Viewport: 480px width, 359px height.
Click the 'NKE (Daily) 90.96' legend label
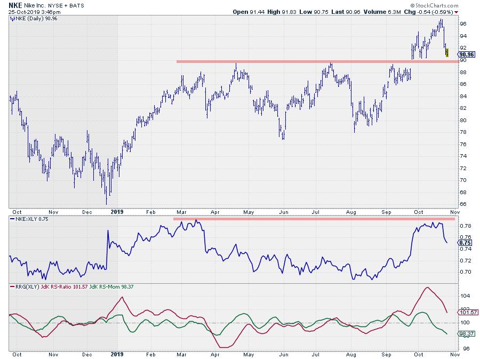[36, 19]
